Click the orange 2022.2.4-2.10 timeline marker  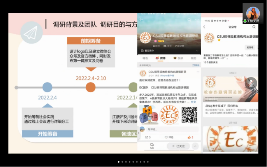(91, 87)
